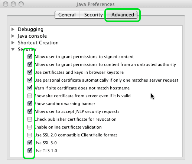
Task: Switch to the General tab
Action: pos(67,15)
